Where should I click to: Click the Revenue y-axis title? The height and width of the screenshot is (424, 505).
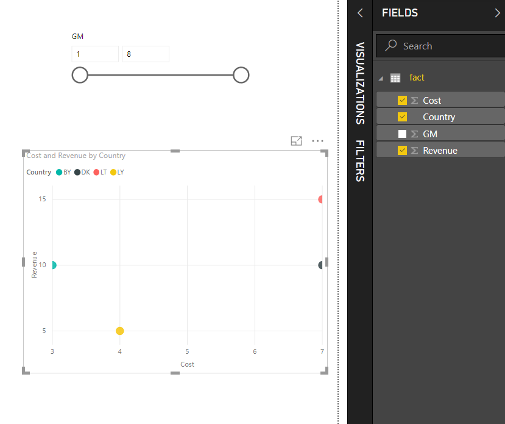pyautogui.click(x=34, y=265)
